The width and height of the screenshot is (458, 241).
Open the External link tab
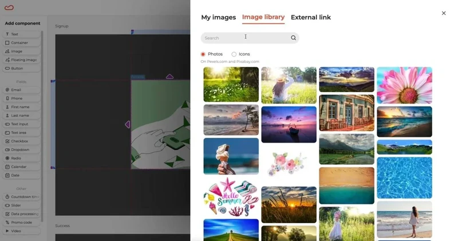pyautogui.click(x=311, y=17)
